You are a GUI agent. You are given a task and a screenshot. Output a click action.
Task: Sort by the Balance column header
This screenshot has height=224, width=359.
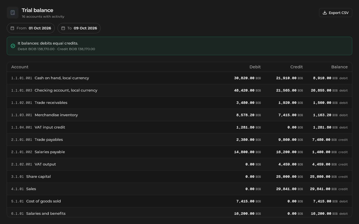[x=339, y=67]
